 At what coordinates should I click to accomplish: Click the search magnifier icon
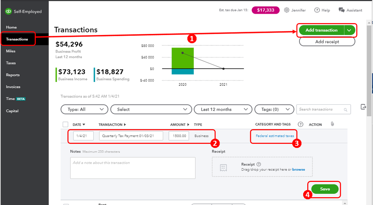[346, 110]
